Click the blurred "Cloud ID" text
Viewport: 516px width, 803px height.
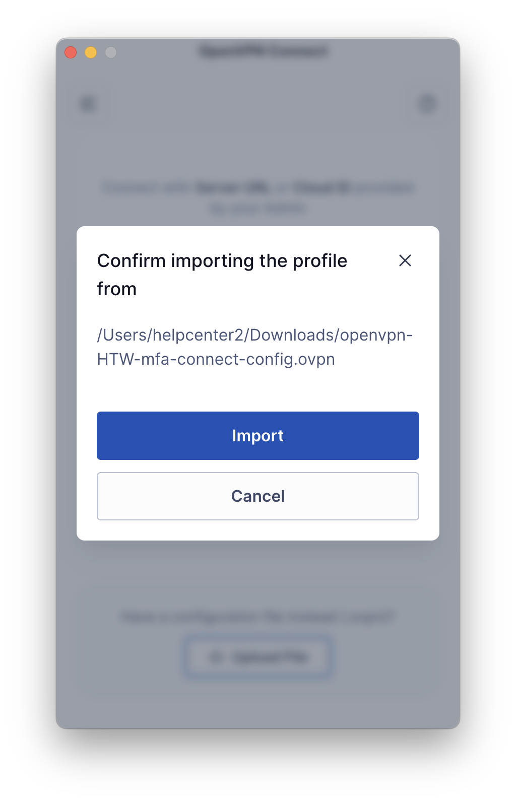point(321,188)
